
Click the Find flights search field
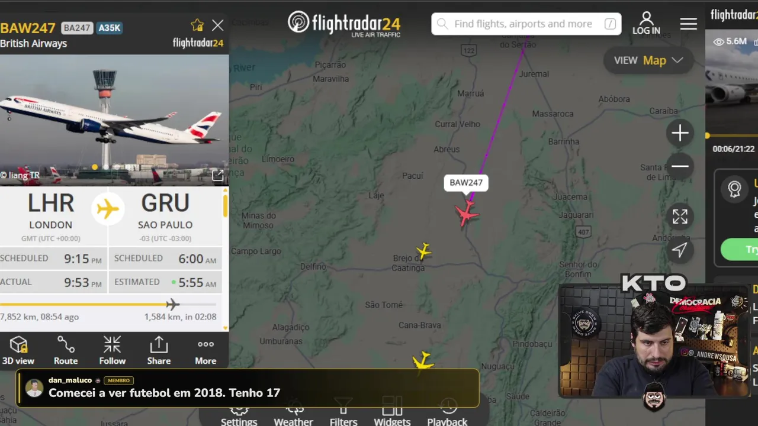526,24
